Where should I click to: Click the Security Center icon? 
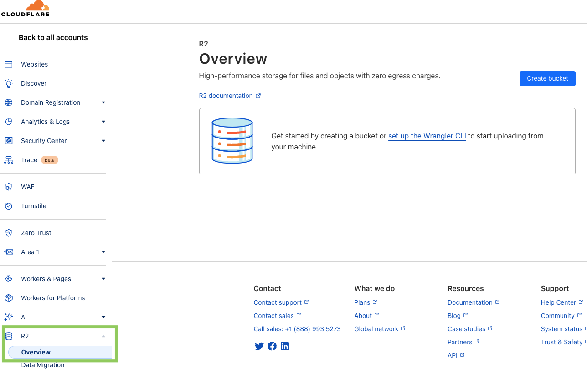pos(9,141)
